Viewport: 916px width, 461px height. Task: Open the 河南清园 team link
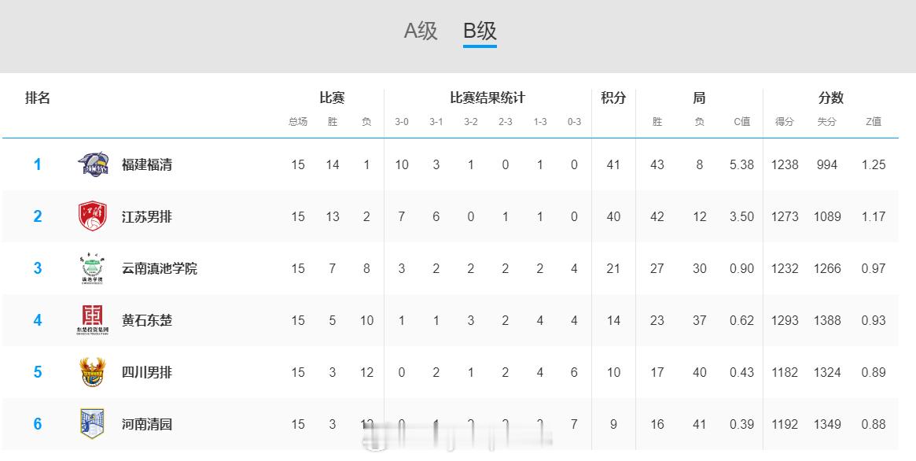pyautogui.click(x=147, y=424)
